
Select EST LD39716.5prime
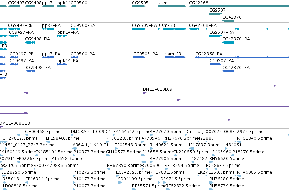click(176, 179)
